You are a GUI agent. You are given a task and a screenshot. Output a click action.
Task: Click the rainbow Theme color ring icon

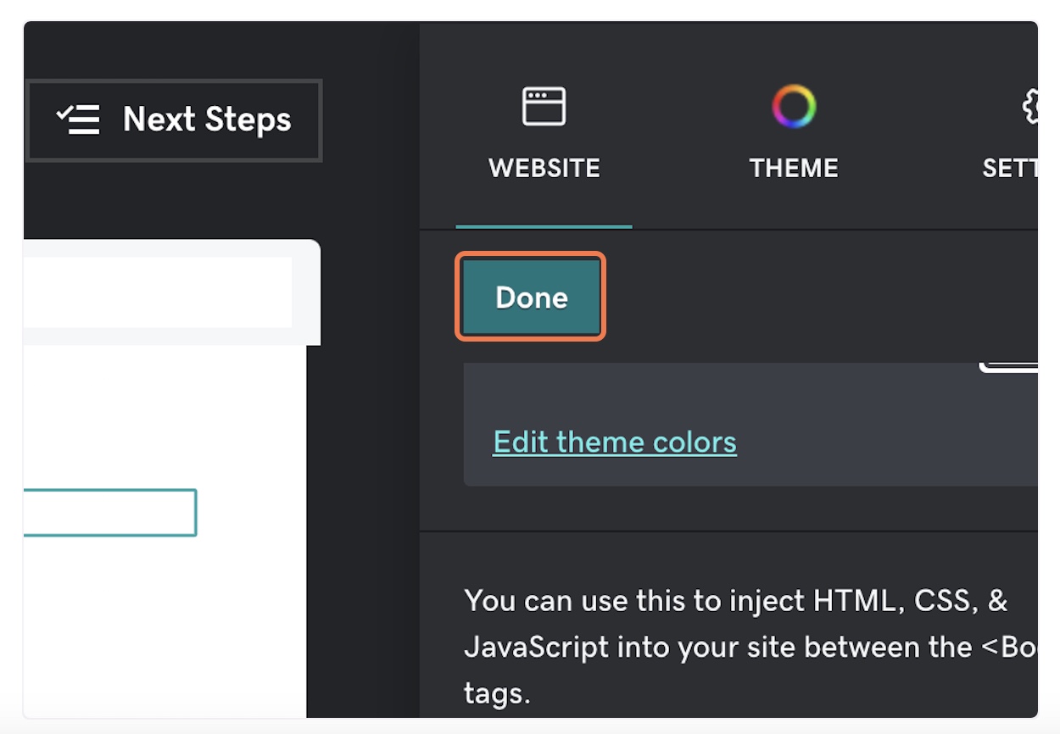[x=794, y=107]
